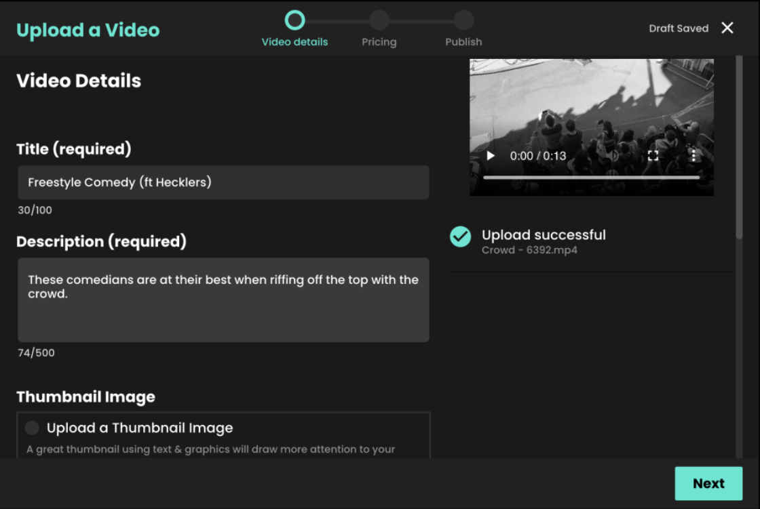Click inside the Title input field
Viewport: 760px width, 509px height.
pyautogui.click(x=223, y=182)
